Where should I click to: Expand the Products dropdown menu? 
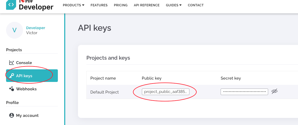click(x=73, y=5)
